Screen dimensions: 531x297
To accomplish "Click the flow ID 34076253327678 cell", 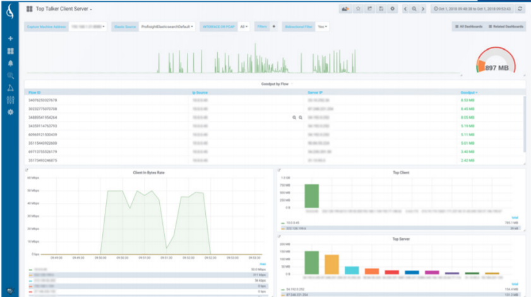I will pos(43,100).
